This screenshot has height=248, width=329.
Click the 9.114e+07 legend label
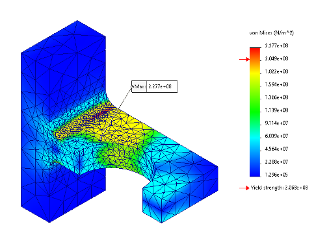(276, 123)
